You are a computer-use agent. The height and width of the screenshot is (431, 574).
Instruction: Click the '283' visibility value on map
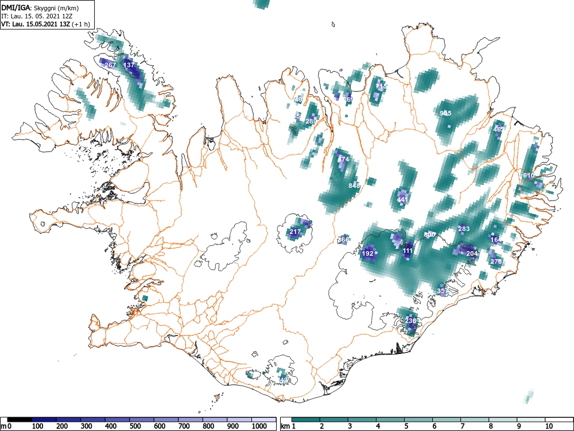pos(464,229)
